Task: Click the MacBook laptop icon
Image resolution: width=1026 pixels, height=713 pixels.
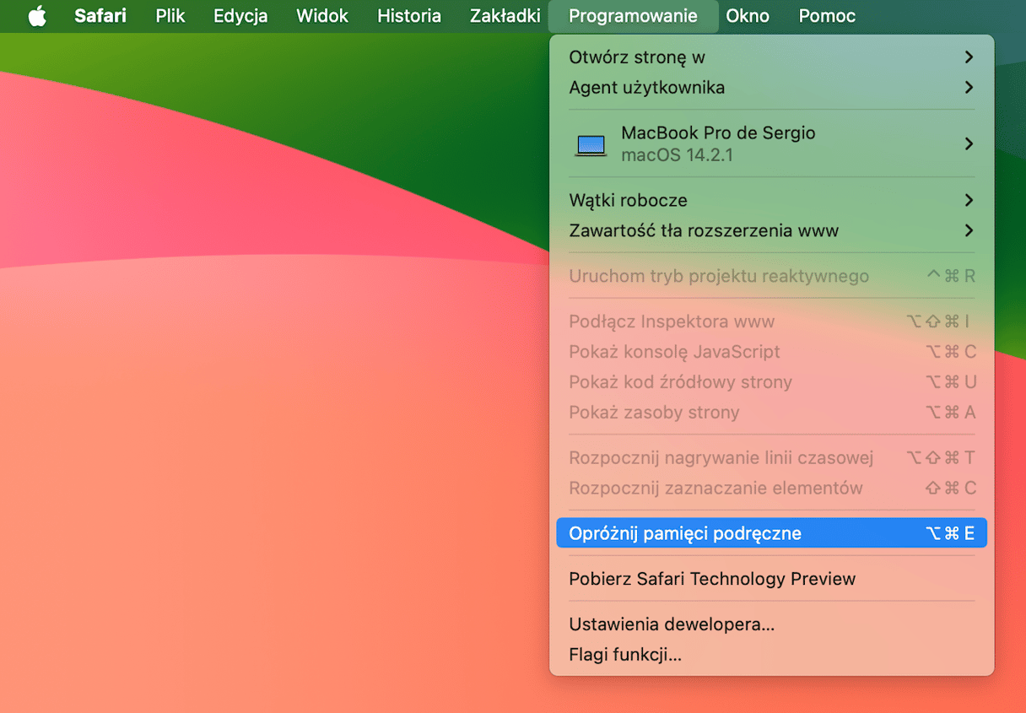Action: tap(591, 145)
